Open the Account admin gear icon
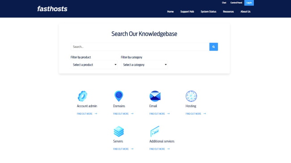This screenshot has width=291, height=163. tap(82, 96)
